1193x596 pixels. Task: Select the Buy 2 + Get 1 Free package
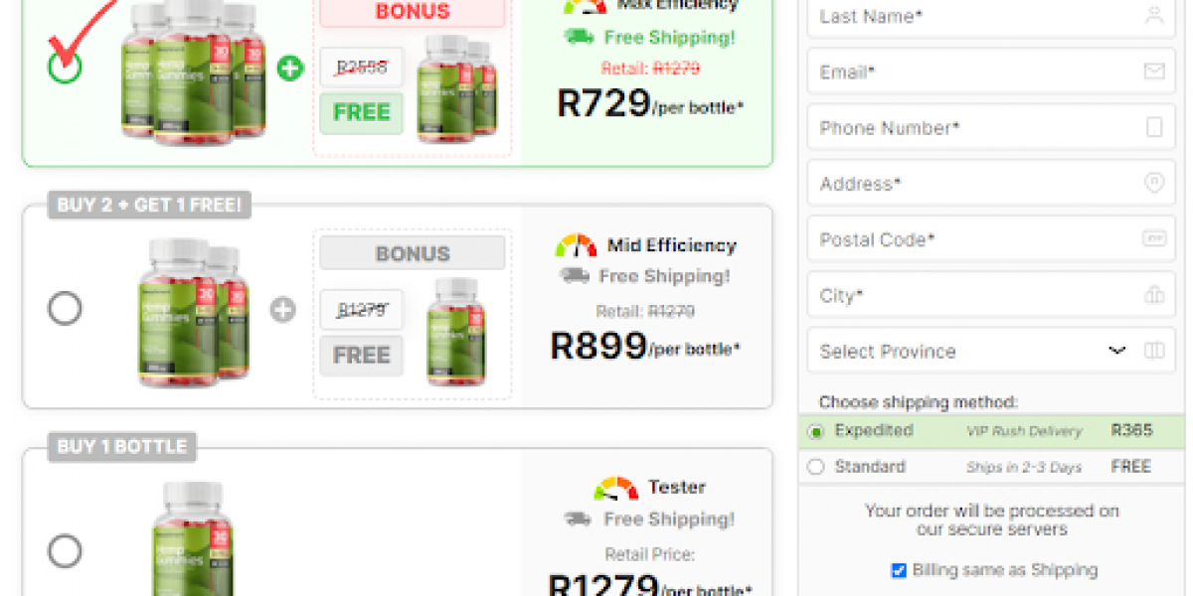pyautogui.click(x=66, y=309)
